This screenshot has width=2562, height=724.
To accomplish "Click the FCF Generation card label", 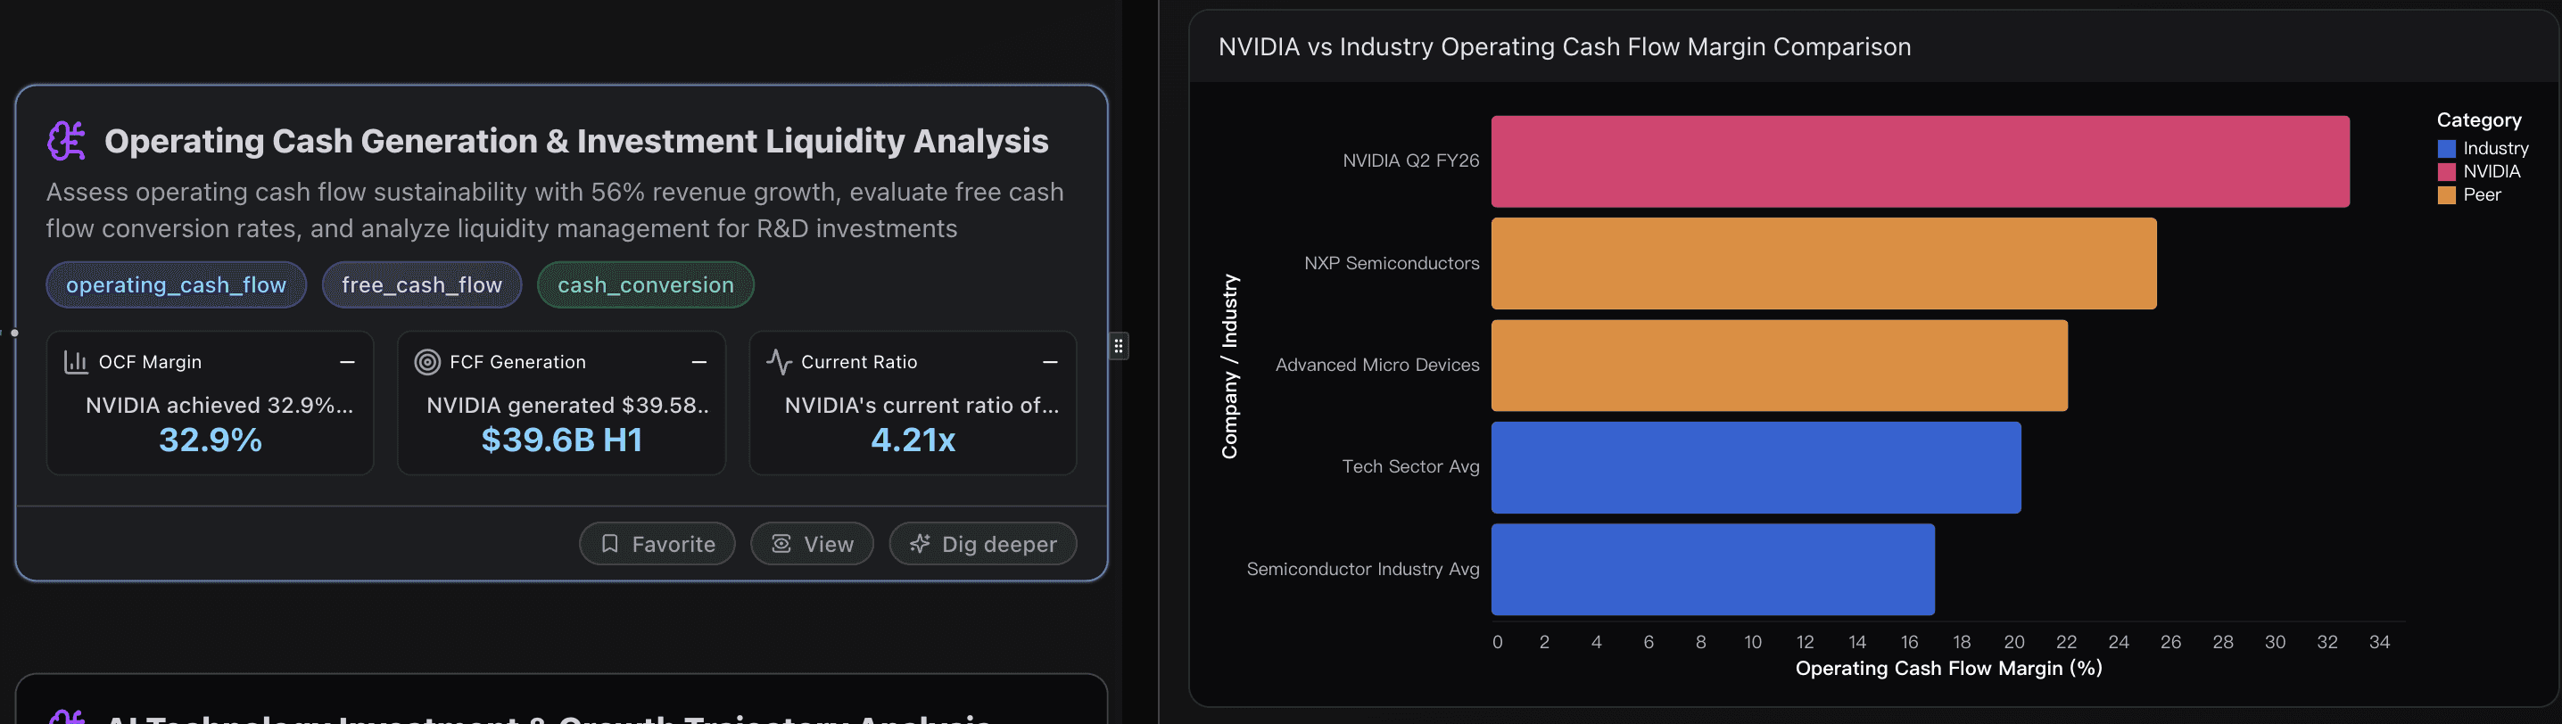I will pos(517,362).
